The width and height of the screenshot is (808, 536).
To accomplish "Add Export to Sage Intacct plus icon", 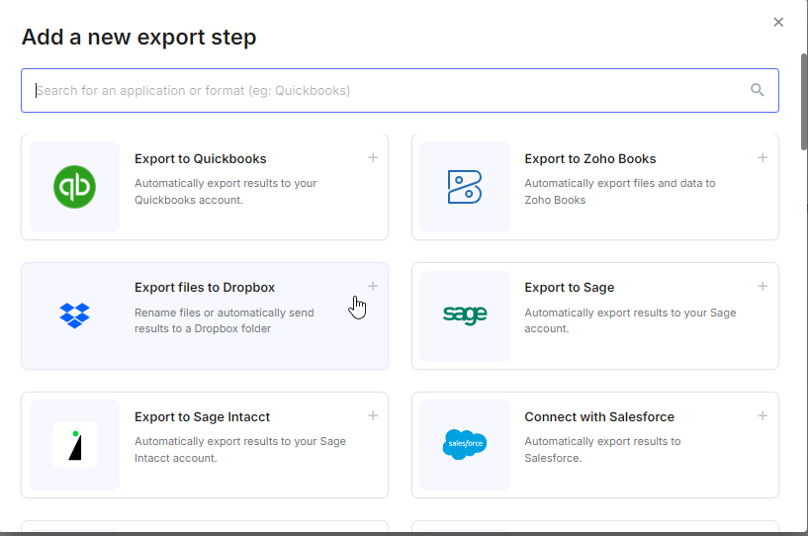I will pos(373,415).
